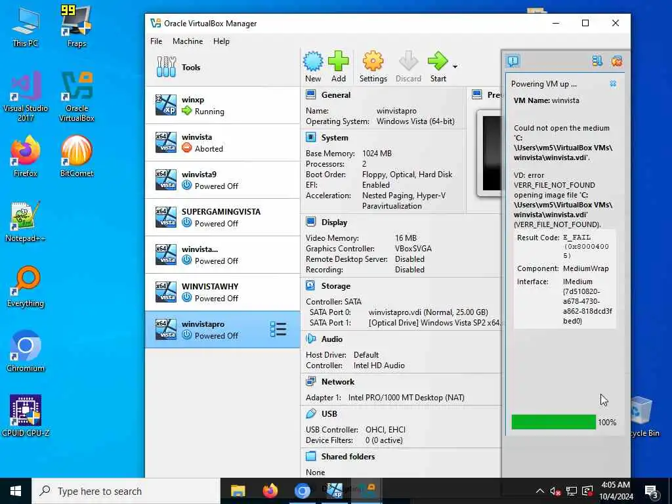The width and height of the screenshot is (672, 504).
Task: Click the General section header
Action: (335, 95)
